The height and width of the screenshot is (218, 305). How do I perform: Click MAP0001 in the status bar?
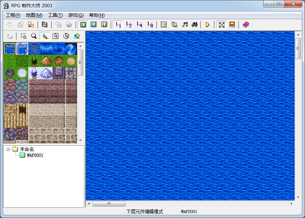tap(189, 212)
